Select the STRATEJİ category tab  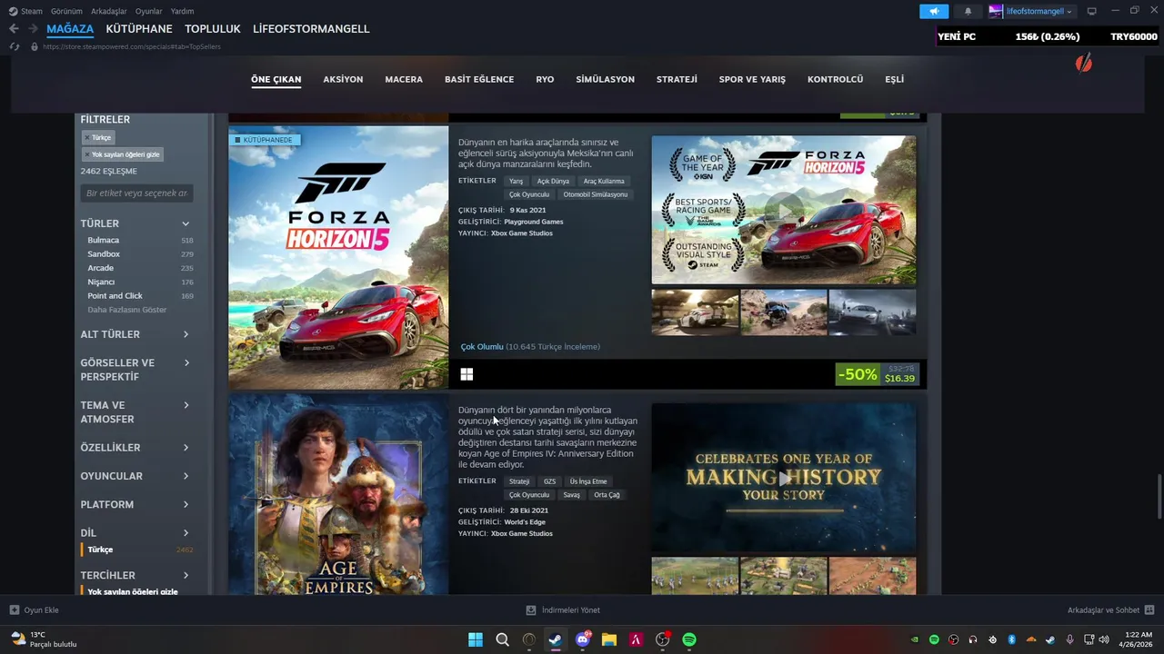pyautogui.click(x=677, y=79)
